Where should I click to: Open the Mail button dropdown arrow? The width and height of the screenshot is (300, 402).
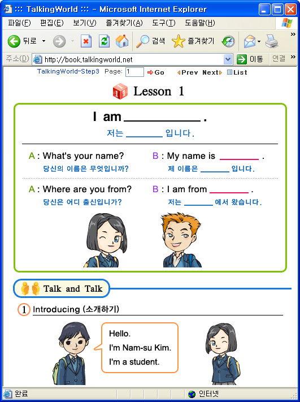click(259, 41)
